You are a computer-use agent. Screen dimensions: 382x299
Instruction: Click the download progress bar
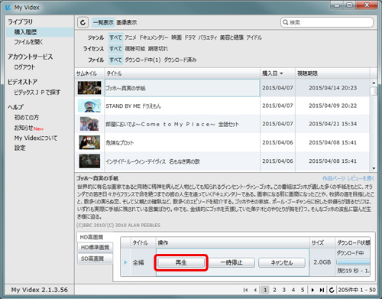coord(353,262)
